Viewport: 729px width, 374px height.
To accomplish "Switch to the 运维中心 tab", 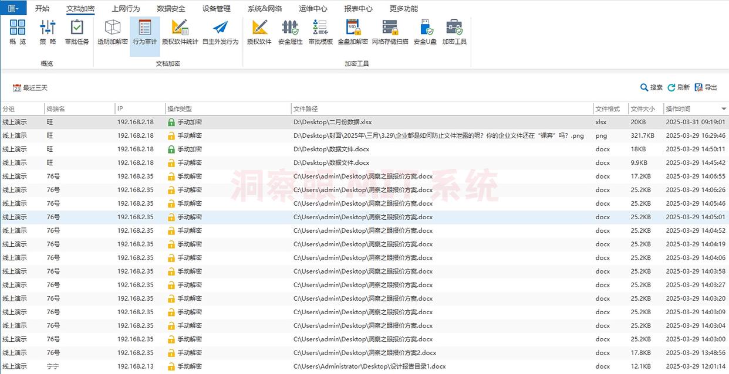I will tap(313, 9).
